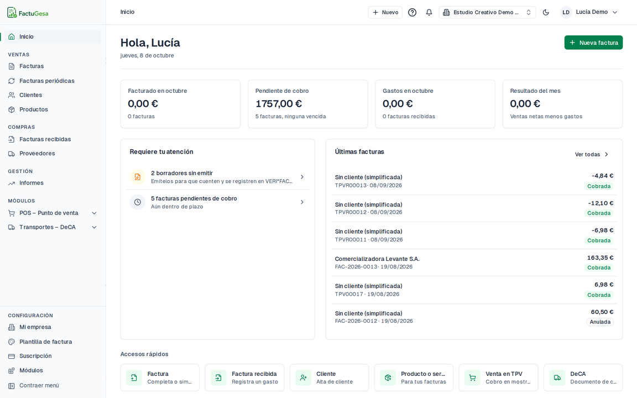Open Producto o servicio box icon

coord(388,378)
